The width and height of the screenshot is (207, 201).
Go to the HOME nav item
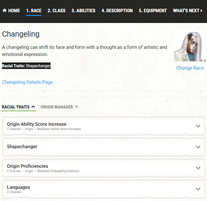11,11
